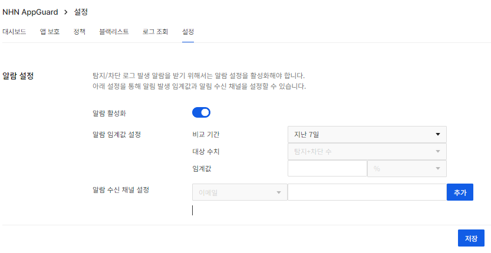Click the 알람 수신 채널 설정 label
This screenshot has width=491, height=253.
point(121,189)
